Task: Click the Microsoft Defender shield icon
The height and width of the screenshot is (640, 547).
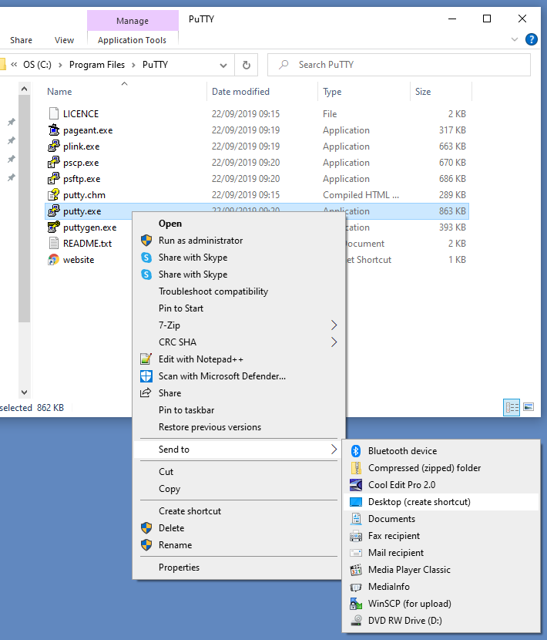Action: click(146, 376)
